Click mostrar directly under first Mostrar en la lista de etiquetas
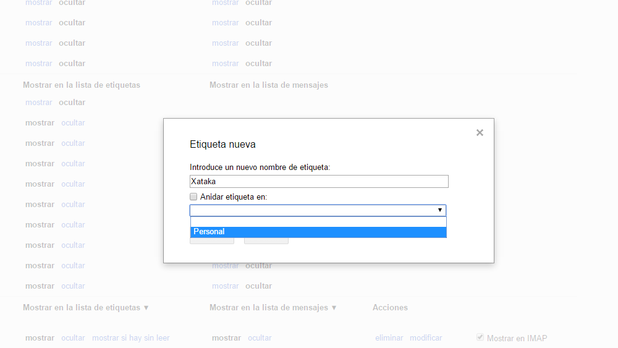The height and width of the screenshot is (348, 618). click(38, 103)
